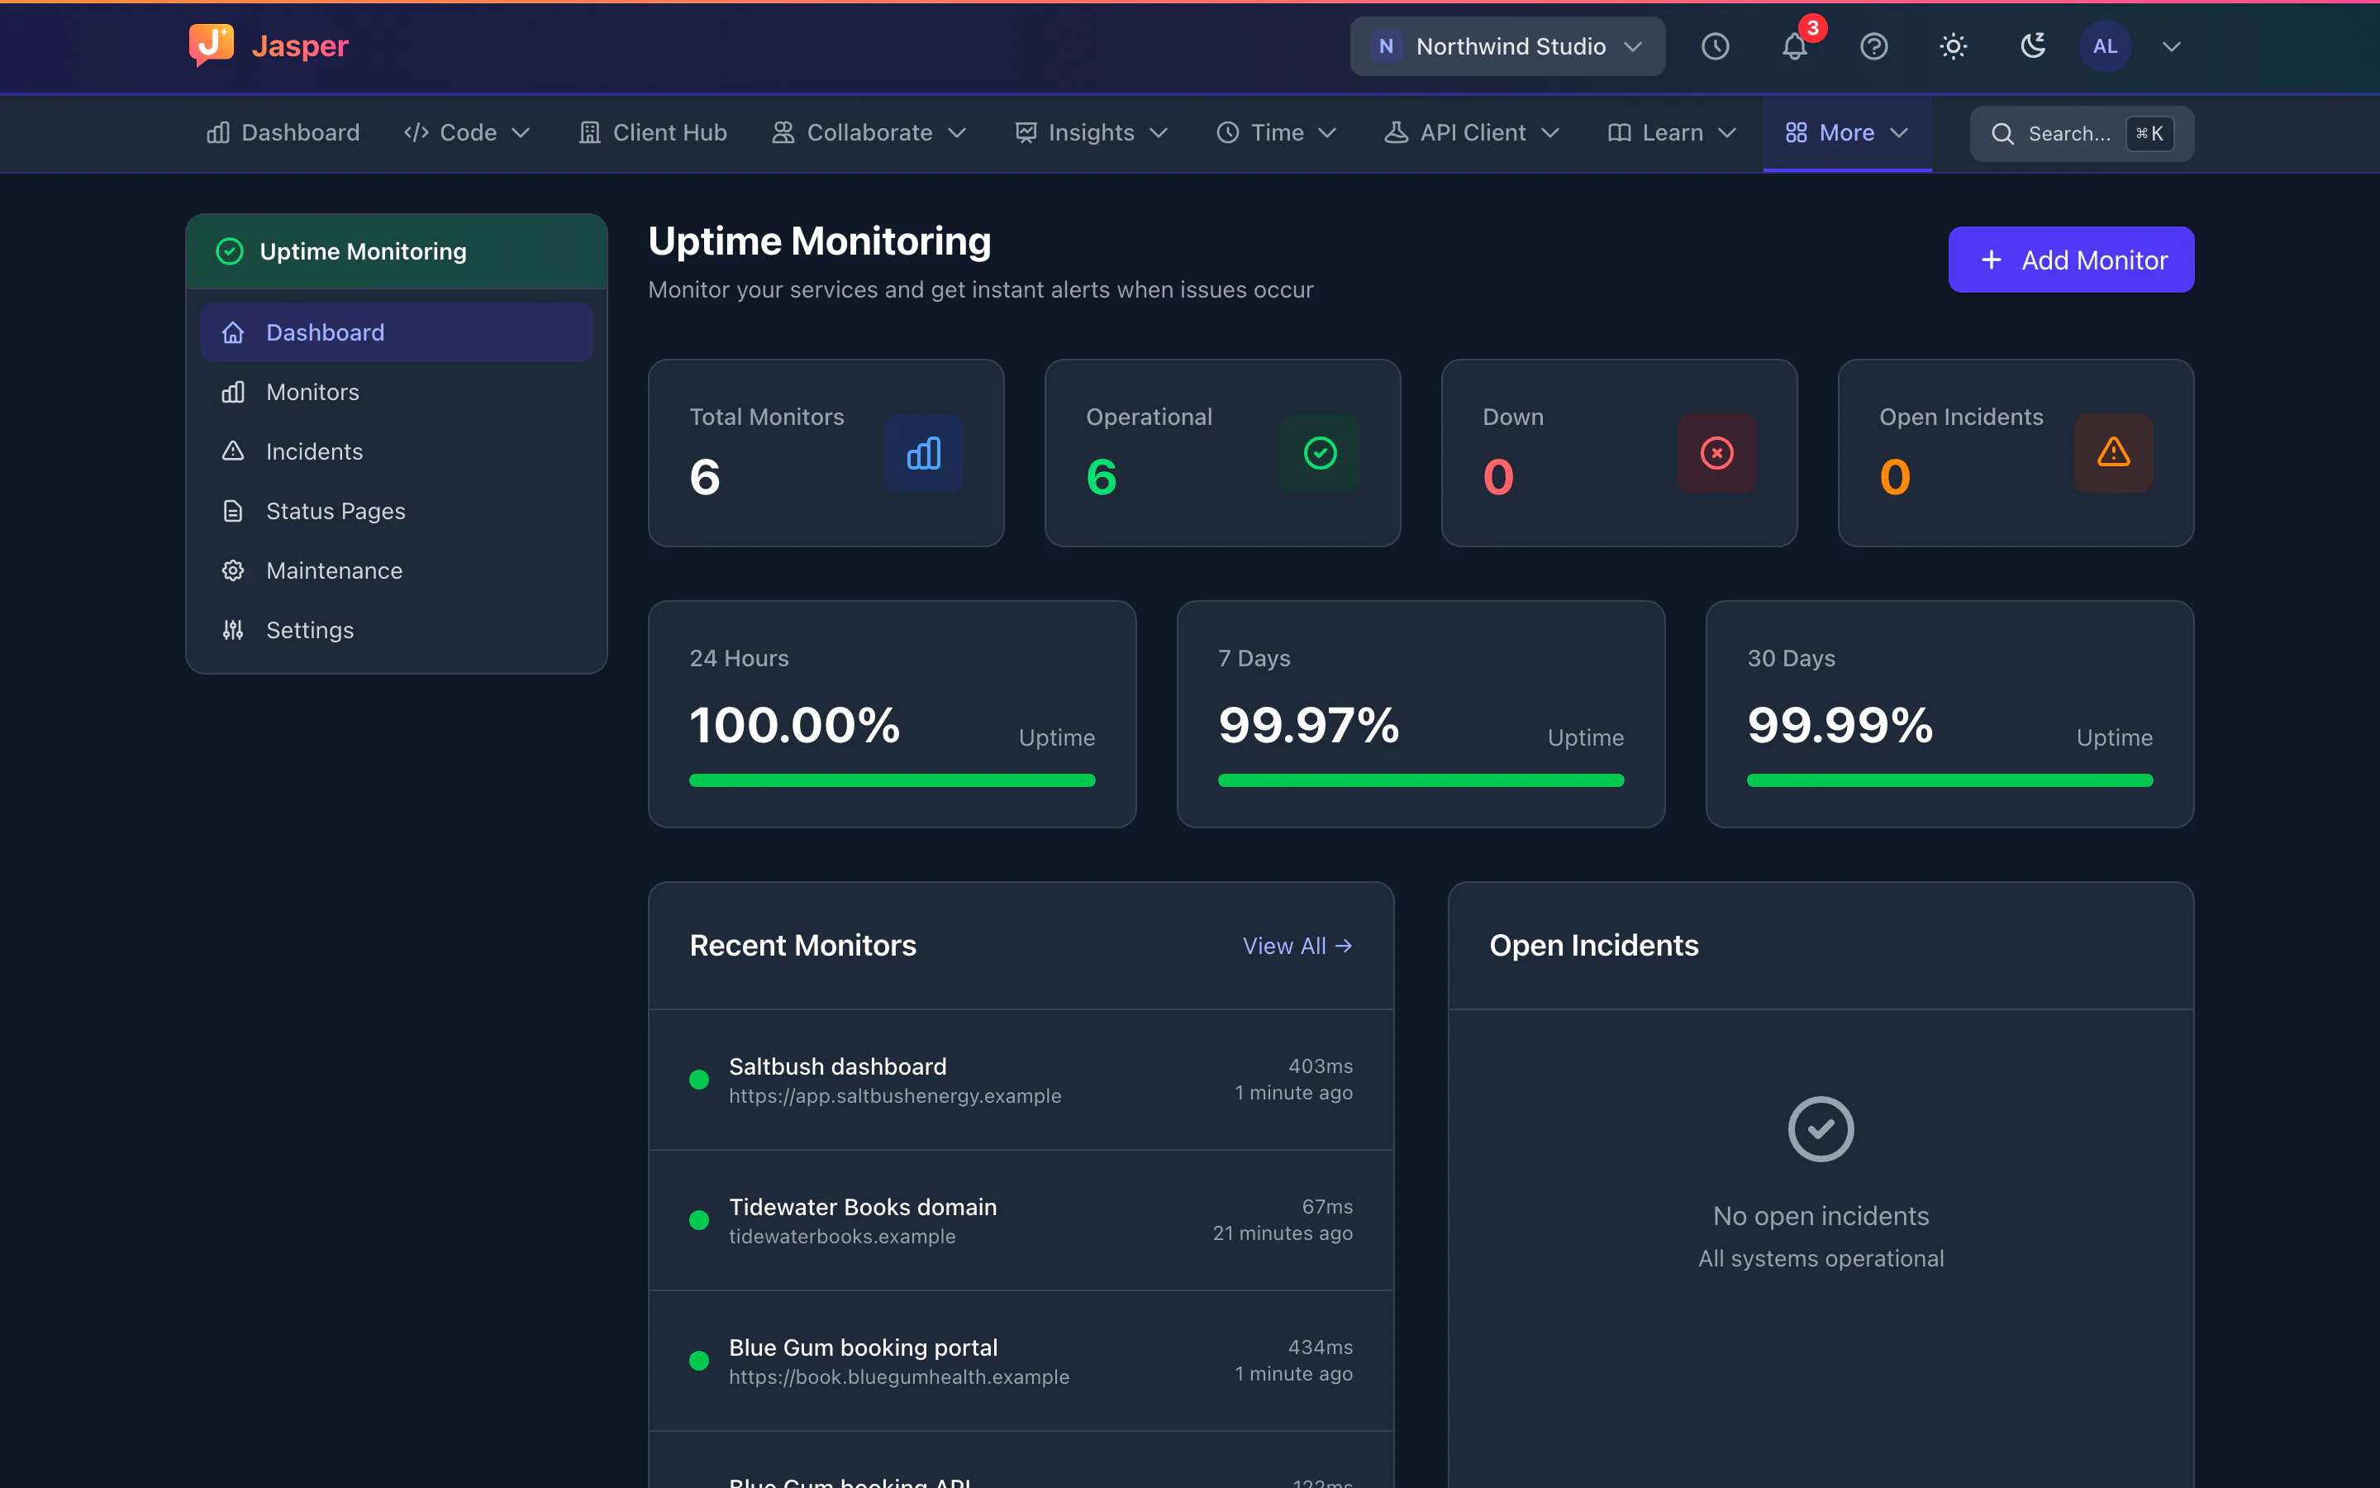Open Settings in the sidebar

coord(397,630)
